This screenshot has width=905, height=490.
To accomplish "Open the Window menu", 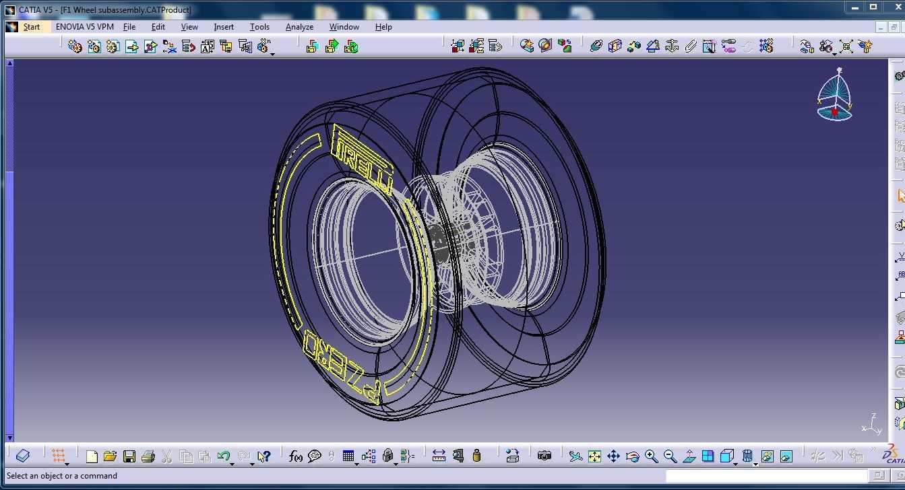I will coord(344,27).
